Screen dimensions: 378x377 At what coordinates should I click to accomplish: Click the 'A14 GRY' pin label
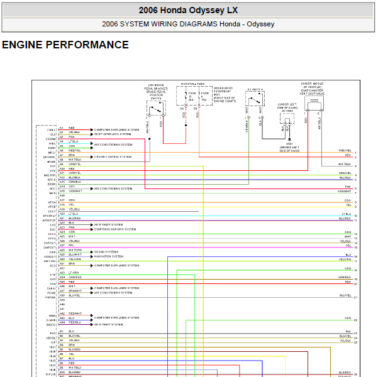(x=67, y=187)
